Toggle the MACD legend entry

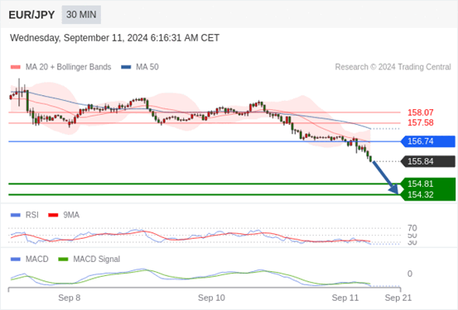pyautogui.click(x=29, y=259)
